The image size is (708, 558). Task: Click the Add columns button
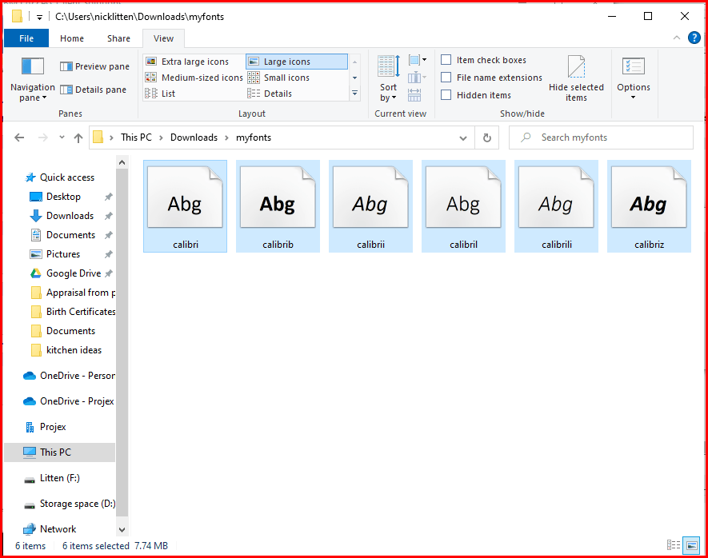point(418,78)
